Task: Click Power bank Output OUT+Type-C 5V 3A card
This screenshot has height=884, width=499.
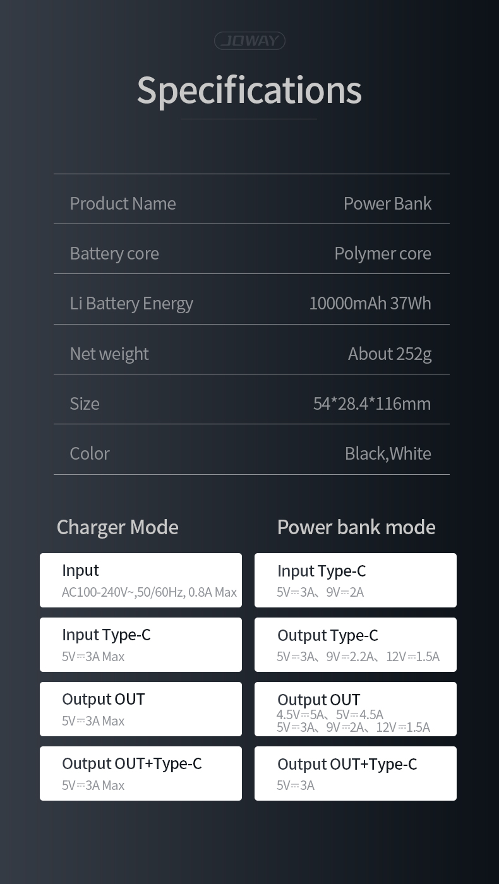Action: click(356, 773)
